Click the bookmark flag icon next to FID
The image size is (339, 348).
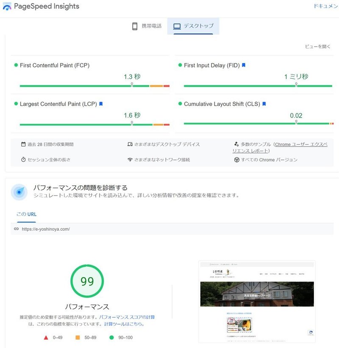(x=244, y=65)
